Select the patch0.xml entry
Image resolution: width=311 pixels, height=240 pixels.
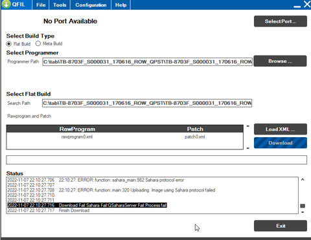(195, 137)
